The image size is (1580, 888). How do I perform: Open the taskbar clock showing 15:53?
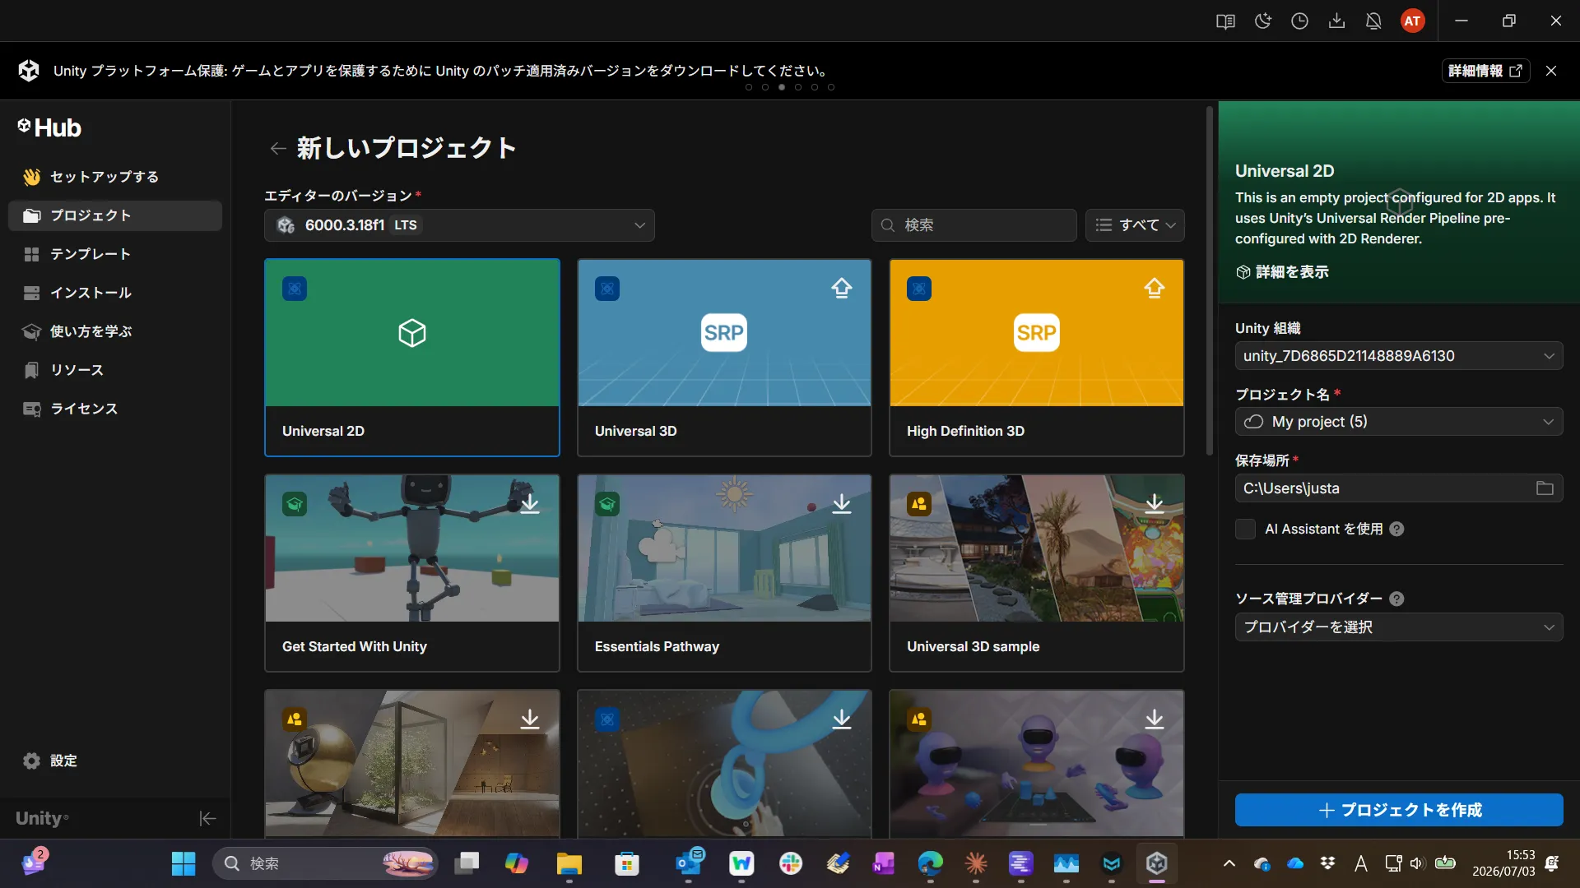pyautogui.click(x=1503, y=863)
